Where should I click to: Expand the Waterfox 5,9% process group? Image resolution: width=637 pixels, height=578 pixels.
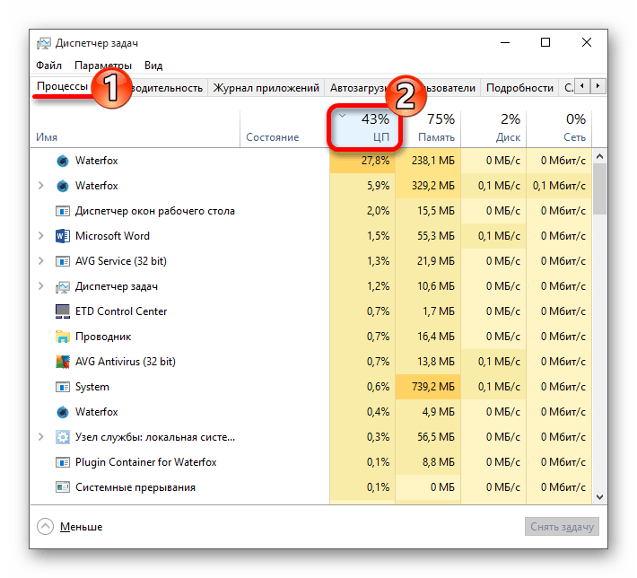(x=41, y=186)
